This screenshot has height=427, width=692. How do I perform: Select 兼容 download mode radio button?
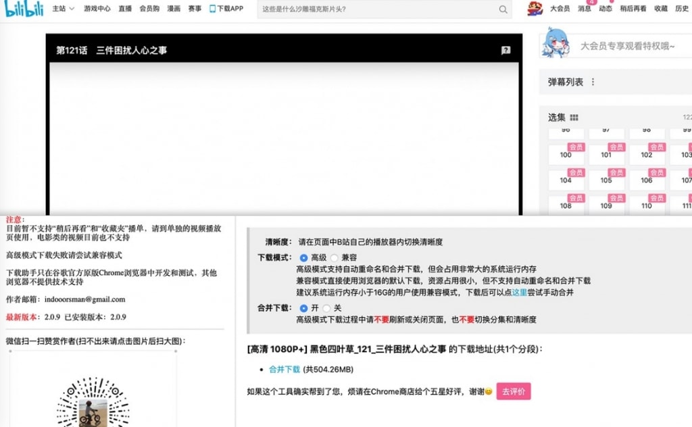click(334, 257)
